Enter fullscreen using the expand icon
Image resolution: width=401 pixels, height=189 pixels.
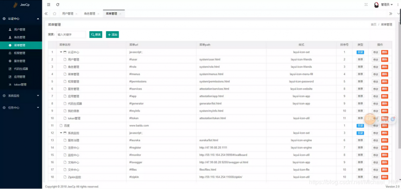pyautogui.click(x=366, y=4)
